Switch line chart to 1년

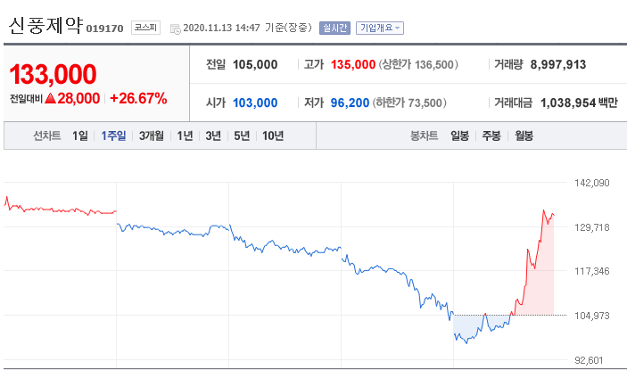(x=185, y=136)
